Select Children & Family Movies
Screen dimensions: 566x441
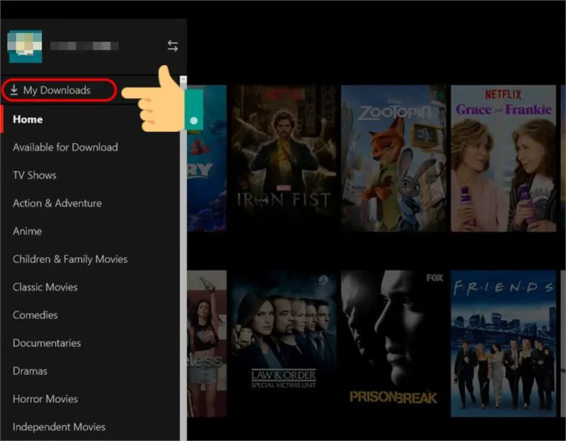point(70,259)
